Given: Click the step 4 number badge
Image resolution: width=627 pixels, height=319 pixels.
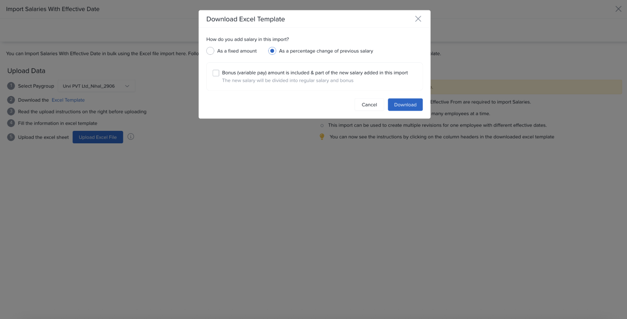Looking at the screenshot, I should point(11,123).
